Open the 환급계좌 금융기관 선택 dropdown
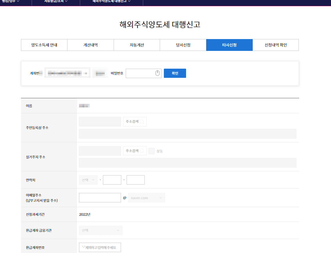Viewport: 331px width, 253px height. [x=100, y=230]
